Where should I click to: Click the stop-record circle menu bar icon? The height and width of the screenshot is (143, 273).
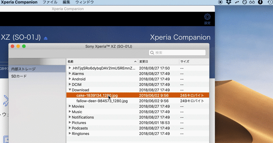(220, 2)
